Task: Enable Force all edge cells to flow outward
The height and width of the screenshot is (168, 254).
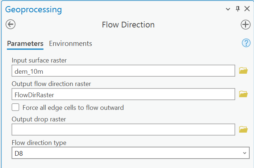Action: [x=15, y=107]
